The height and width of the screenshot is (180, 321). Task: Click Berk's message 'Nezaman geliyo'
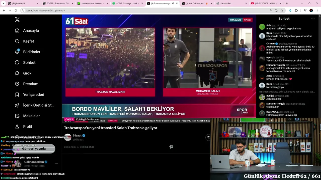[x=275, y=87]
